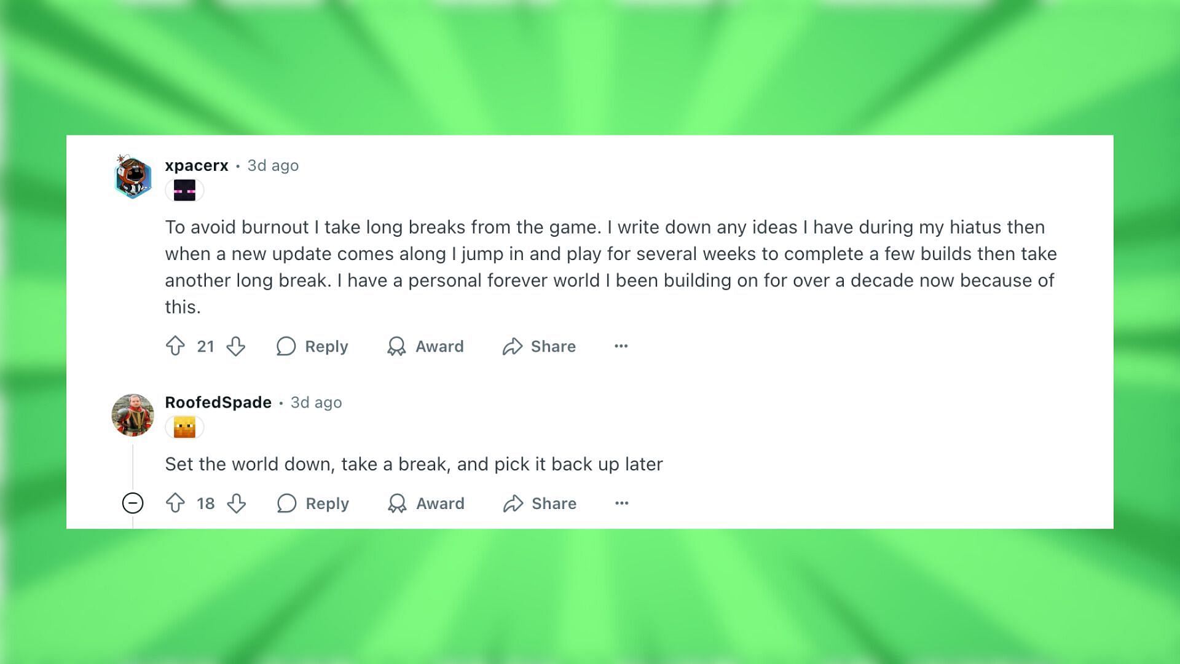
Task: Downvote xpacerx's comment
Action: (236, 346)
